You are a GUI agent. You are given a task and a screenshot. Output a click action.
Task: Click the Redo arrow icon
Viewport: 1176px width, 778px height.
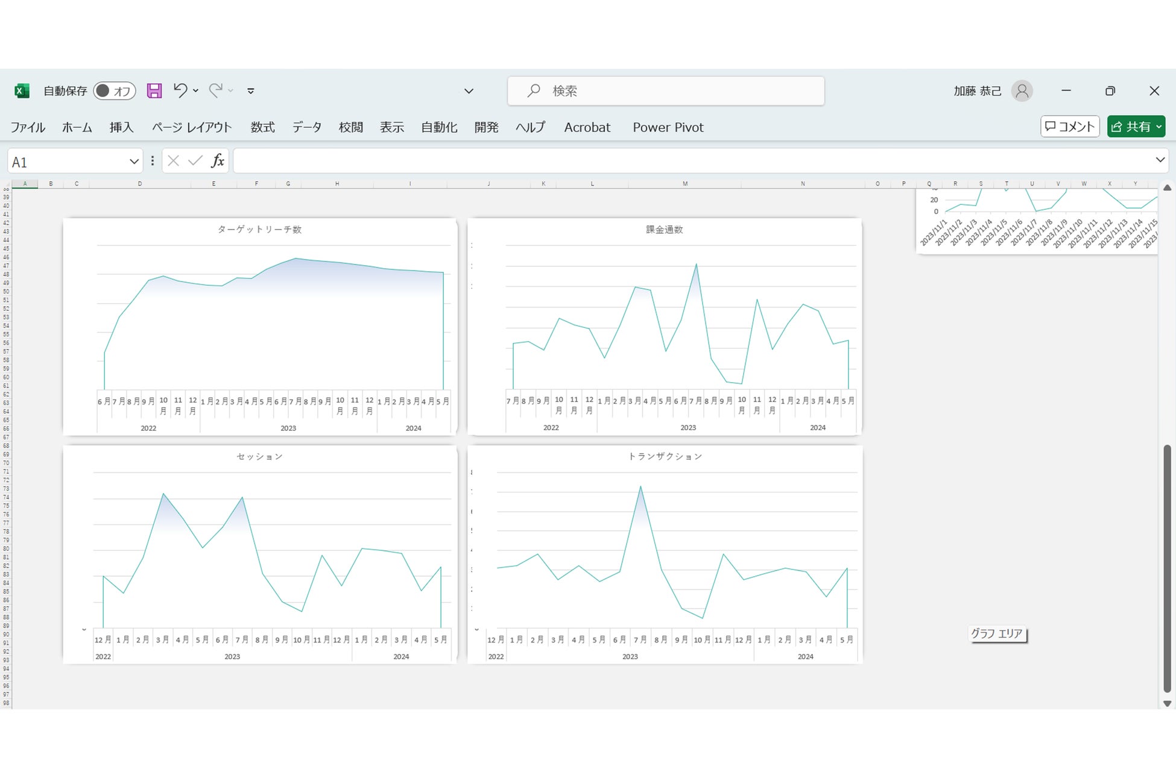[215, 90]
